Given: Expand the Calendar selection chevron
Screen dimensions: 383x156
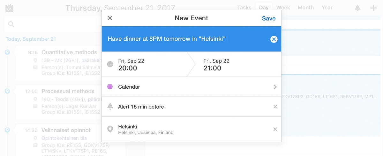Looking at the screenshot, I should point(275,87).
